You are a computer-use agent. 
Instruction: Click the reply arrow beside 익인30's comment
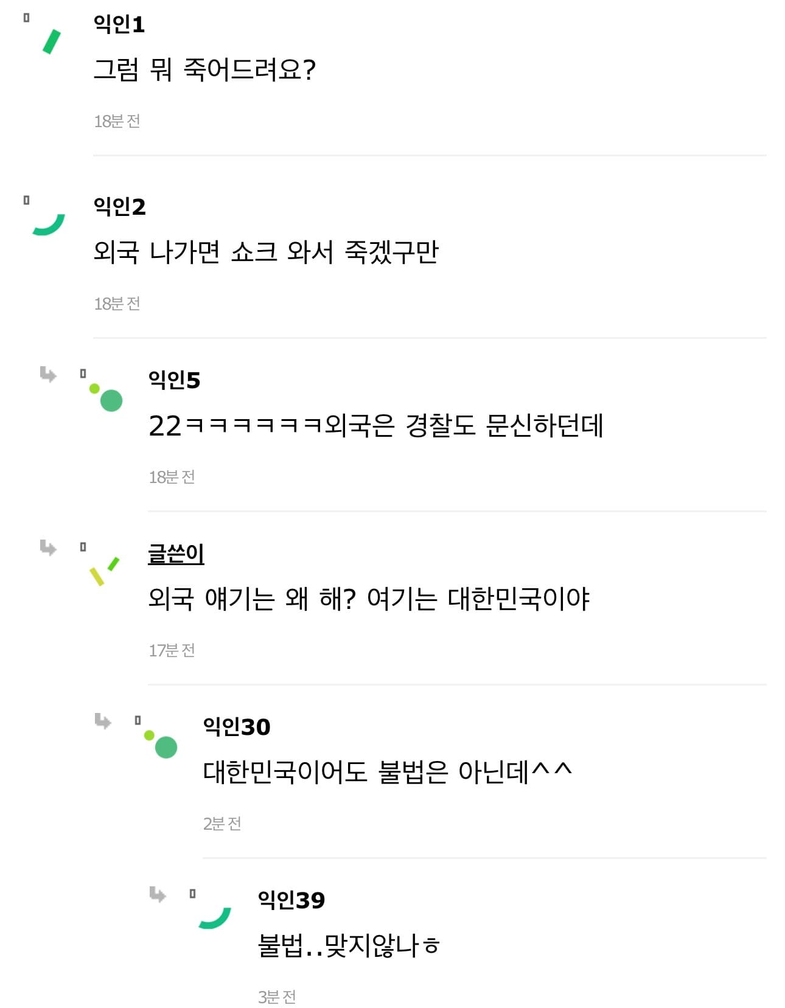(103, 721)
